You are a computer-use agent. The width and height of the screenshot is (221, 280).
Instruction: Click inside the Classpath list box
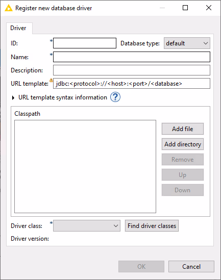[85, 166]
